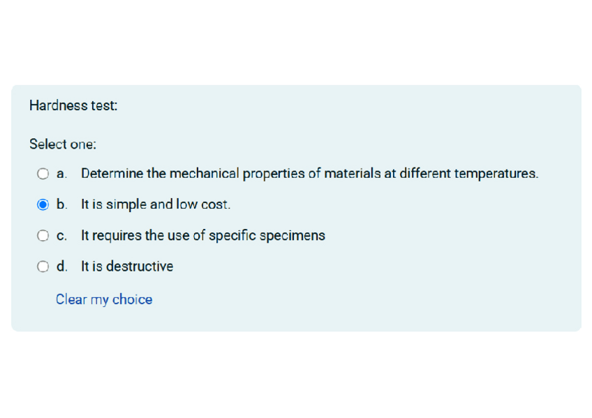592x418 pixels.
Task: Select answer starting 'Determine the mechanical properties'
Action: (309, 174)
